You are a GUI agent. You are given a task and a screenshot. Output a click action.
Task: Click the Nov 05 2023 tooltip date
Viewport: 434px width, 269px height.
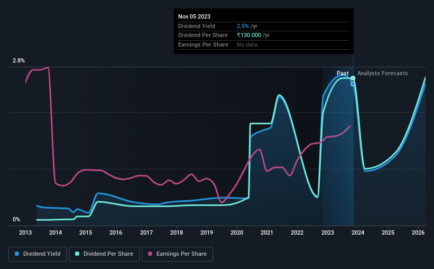pyautogui.click(x=195, y=16)
